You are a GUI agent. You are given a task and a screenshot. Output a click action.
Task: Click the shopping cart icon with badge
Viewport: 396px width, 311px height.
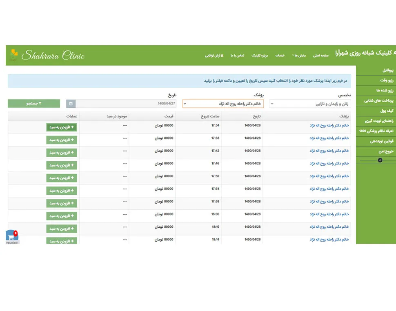(11, 236)
